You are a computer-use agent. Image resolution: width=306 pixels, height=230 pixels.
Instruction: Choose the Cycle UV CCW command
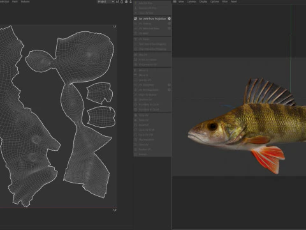tap(152, 130)
